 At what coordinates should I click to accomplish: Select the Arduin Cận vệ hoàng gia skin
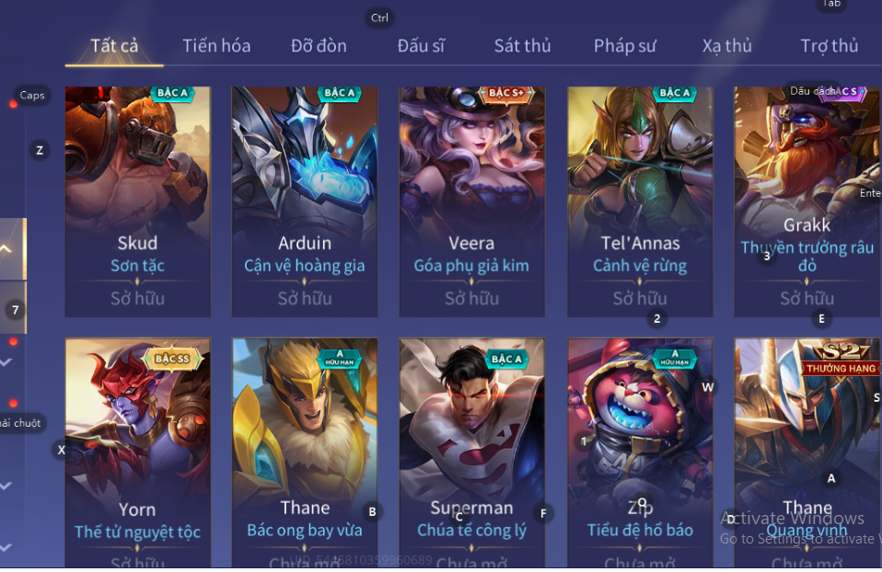(x=305, y=201)
